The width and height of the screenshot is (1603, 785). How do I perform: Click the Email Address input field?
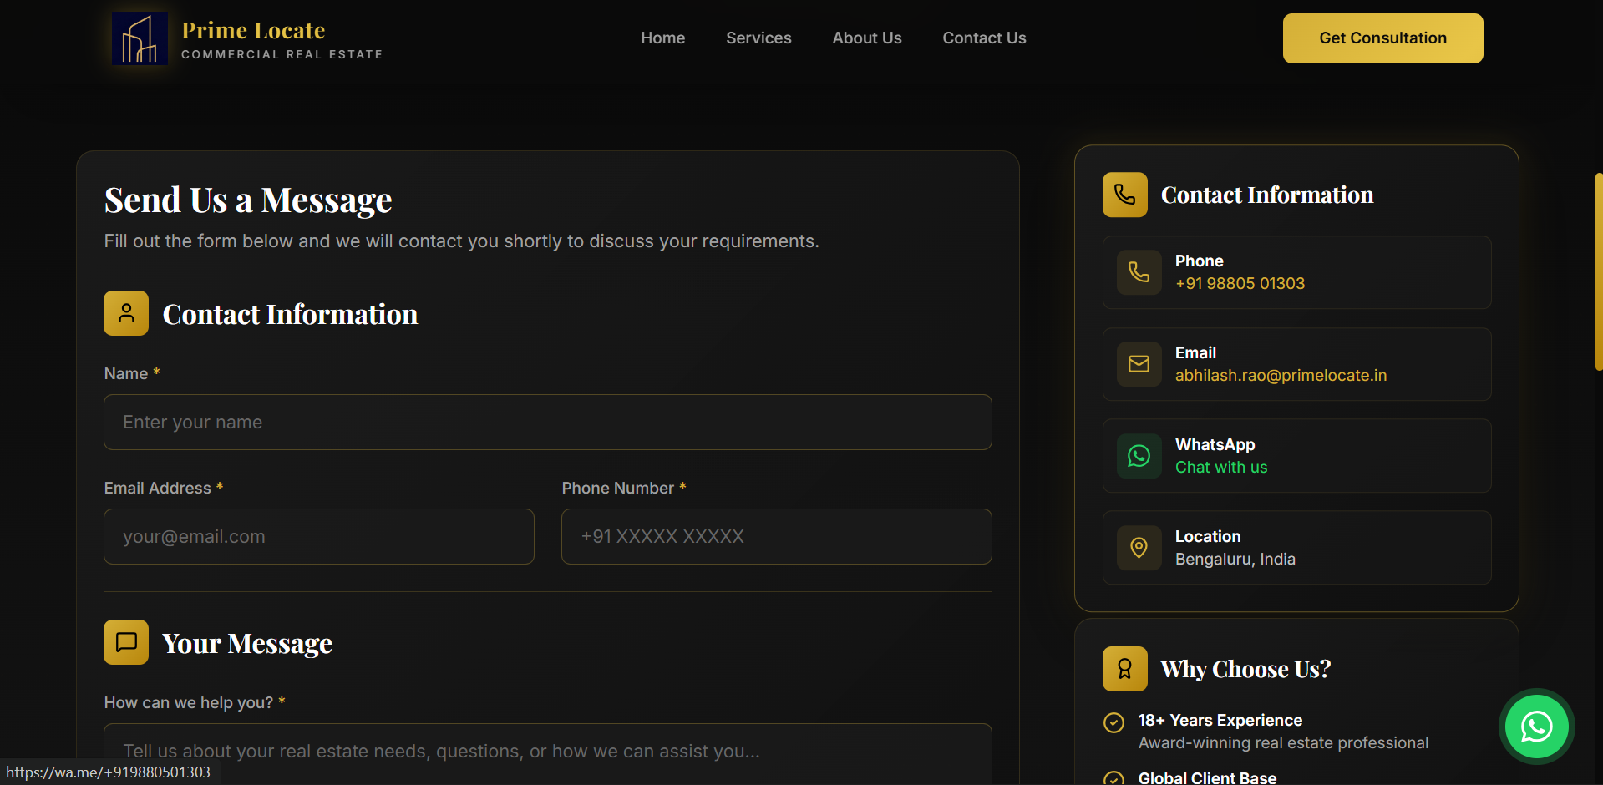[318, 537]
